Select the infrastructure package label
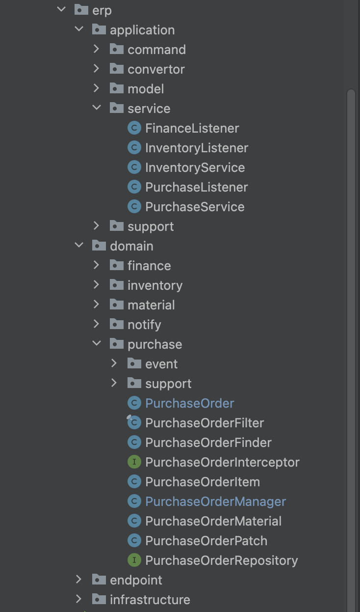Screen dimensions: 360x612 (x=150, y=600)
